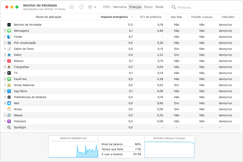The height and width of the screenshot is (162, 243).
Task: Expand the FaceTime row
Action: point(5,79)
